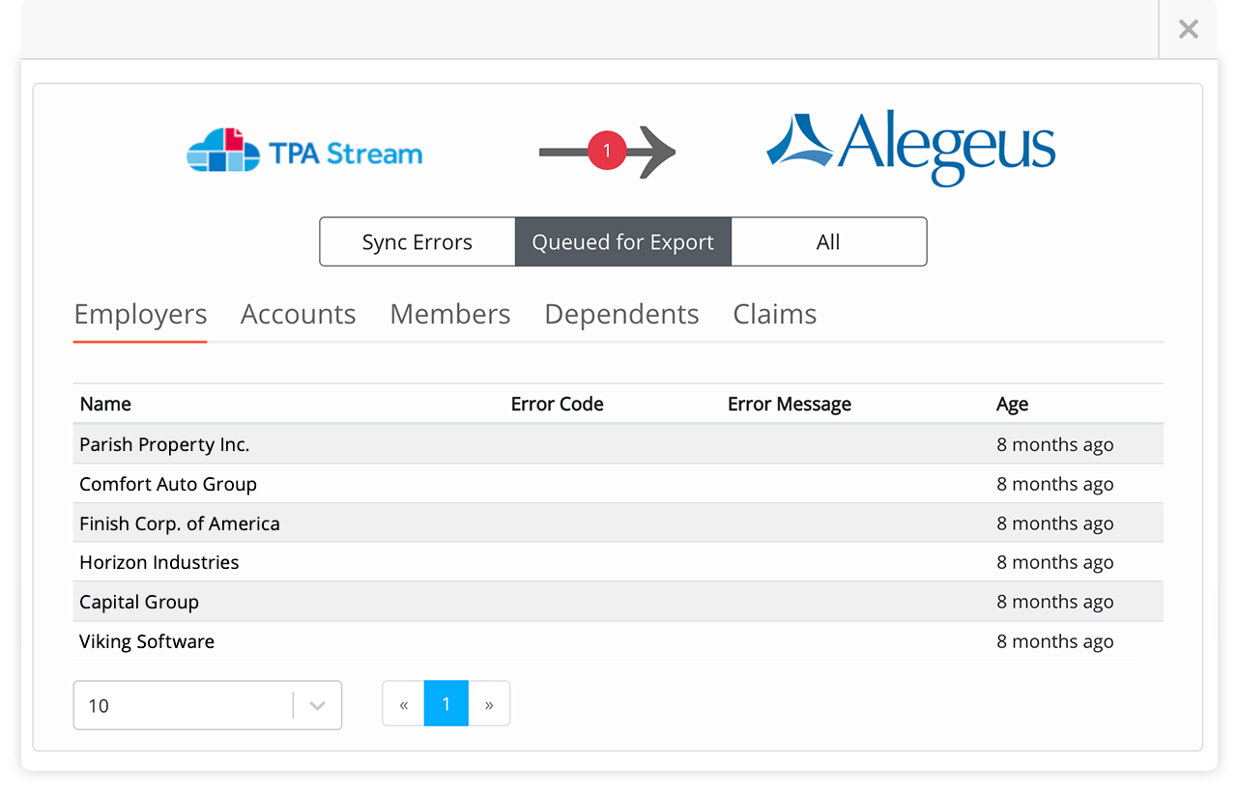Viewport: 1237px width, 792px height.
Task: Click the Horizon Industries employer
Action: (x=159, y=562)
